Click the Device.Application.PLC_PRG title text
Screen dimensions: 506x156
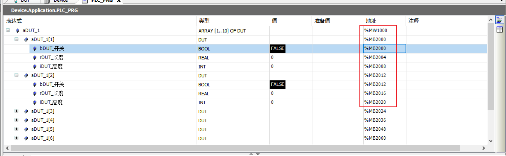click(44, 10)
